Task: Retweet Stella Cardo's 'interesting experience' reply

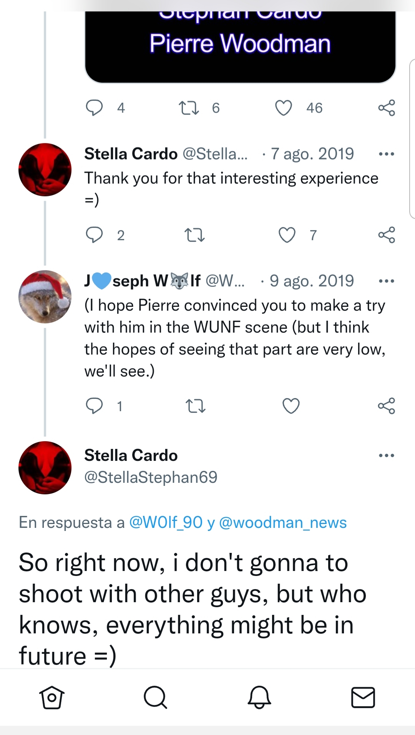Action: point(195,235)
